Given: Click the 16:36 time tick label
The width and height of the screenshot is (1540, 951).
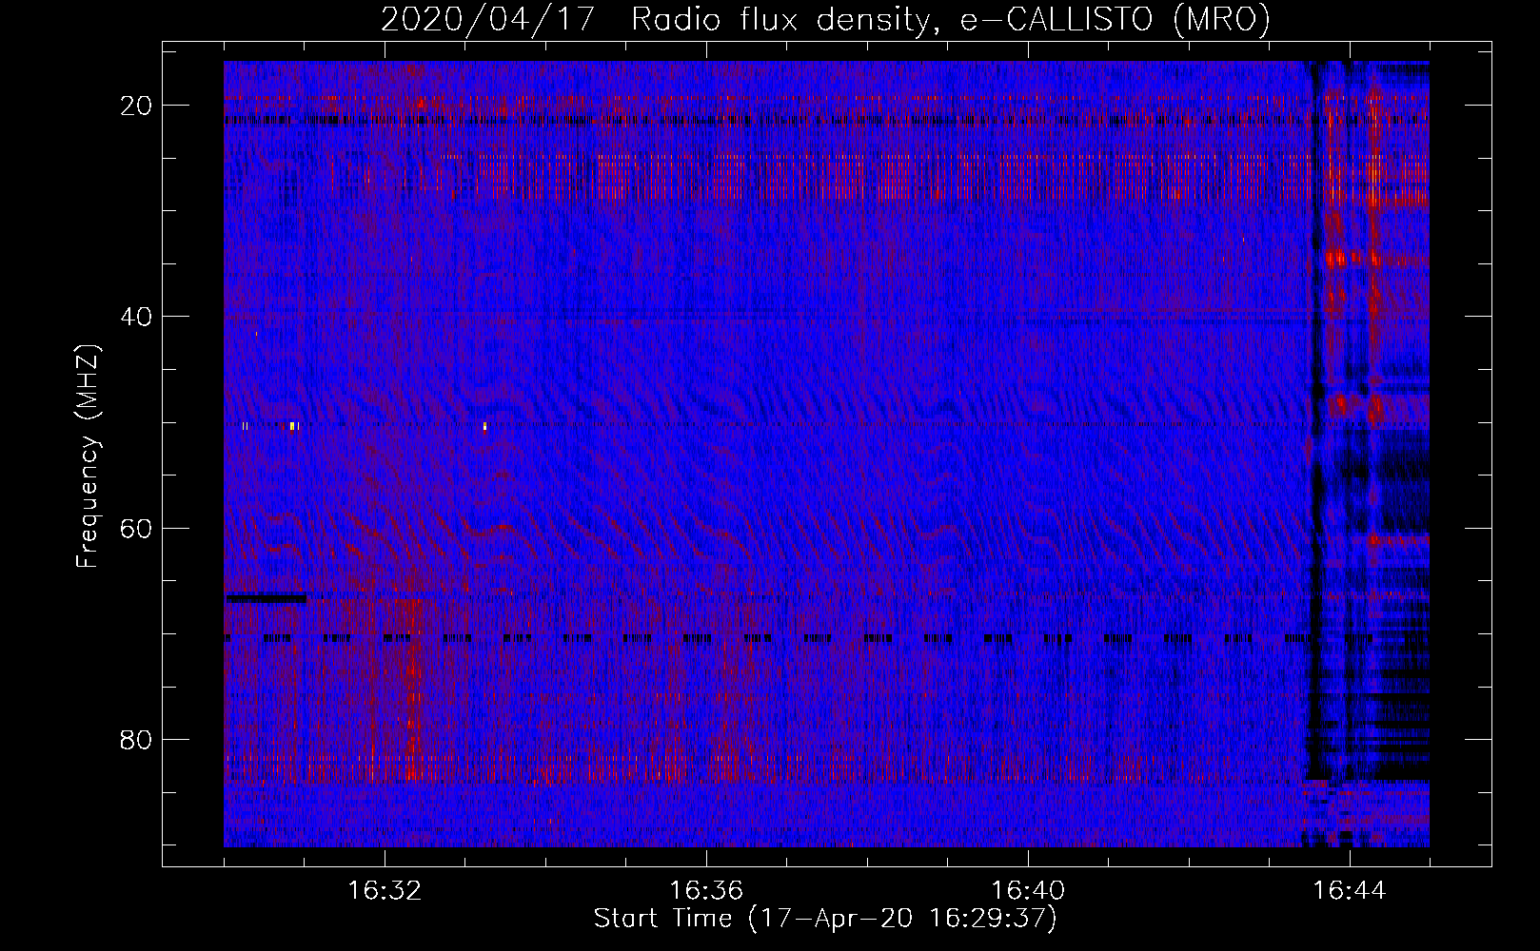Looking at the screenshot, I should (x=706, y=891).
